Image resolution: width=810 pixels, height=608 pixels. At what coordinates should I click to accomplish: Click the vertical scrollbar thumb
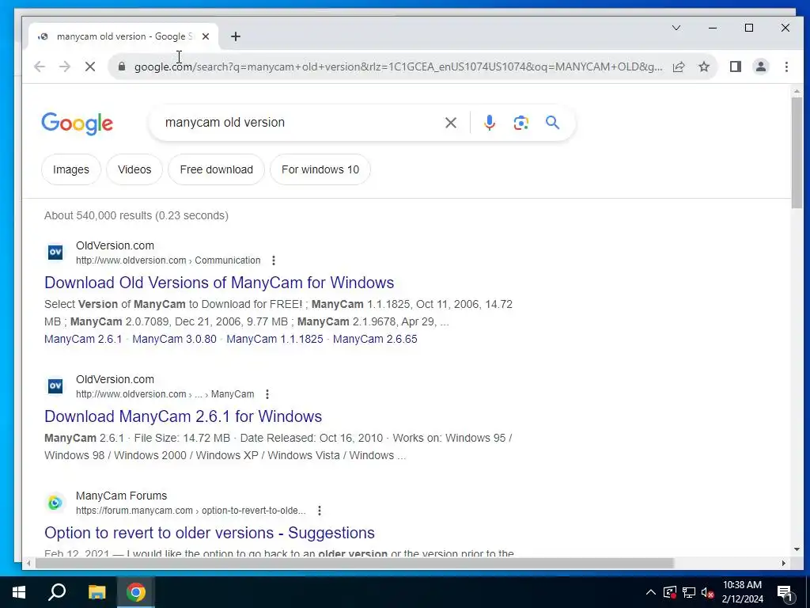click(797, 153)
